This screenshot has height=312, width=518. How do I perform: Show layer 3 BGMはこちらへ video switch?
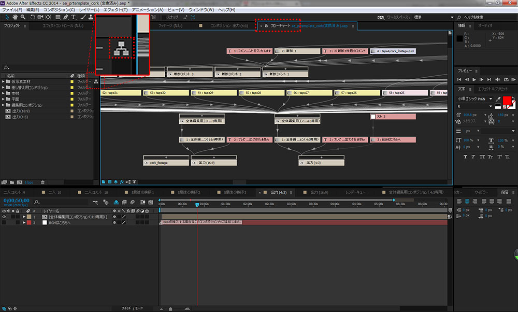[x=4, y=223]
